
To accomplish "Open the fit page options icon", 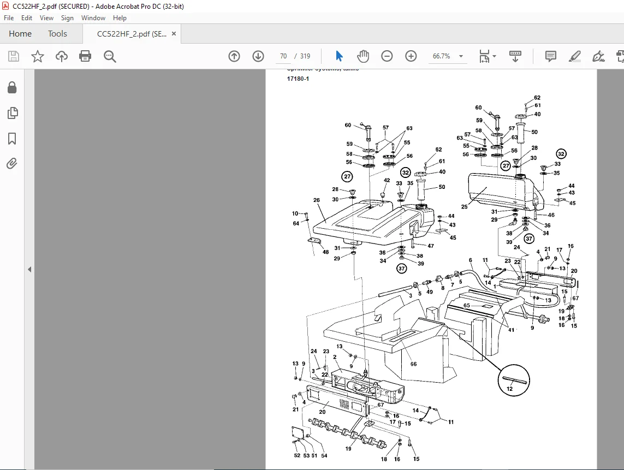I will (x=484, y=56).
